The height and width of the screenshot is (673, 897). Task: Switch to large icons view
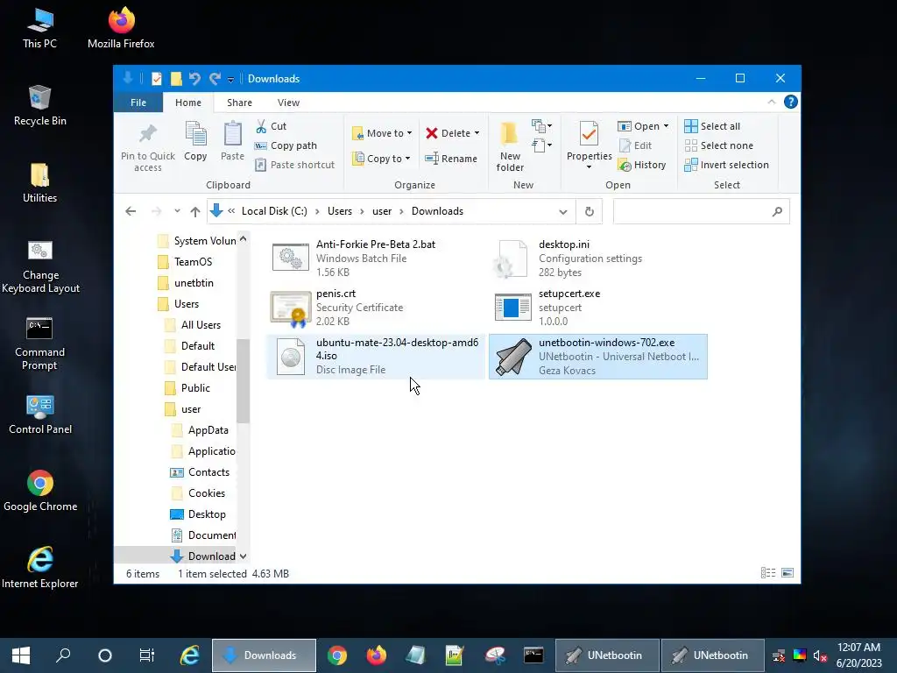(788, 573)
